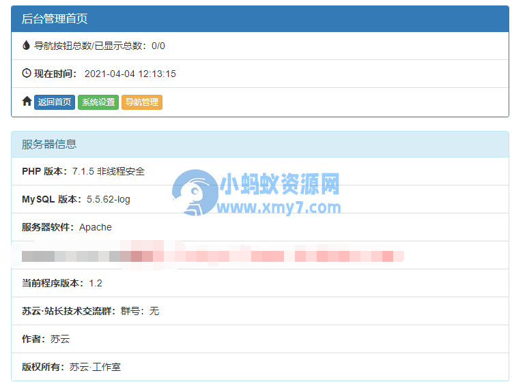Click the 返回首页 button
512x388 pixels.
pos(55,102)
